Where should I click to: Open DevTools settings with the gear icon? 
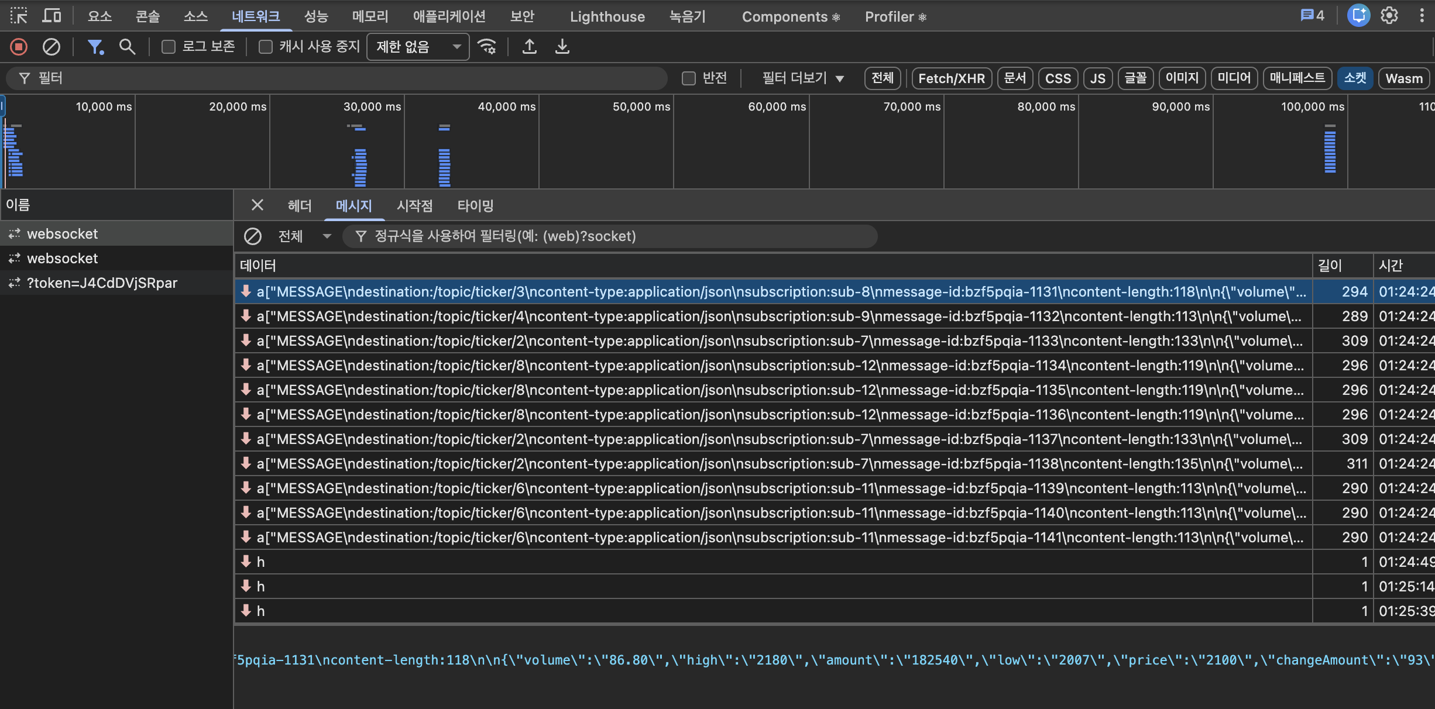1389,16
